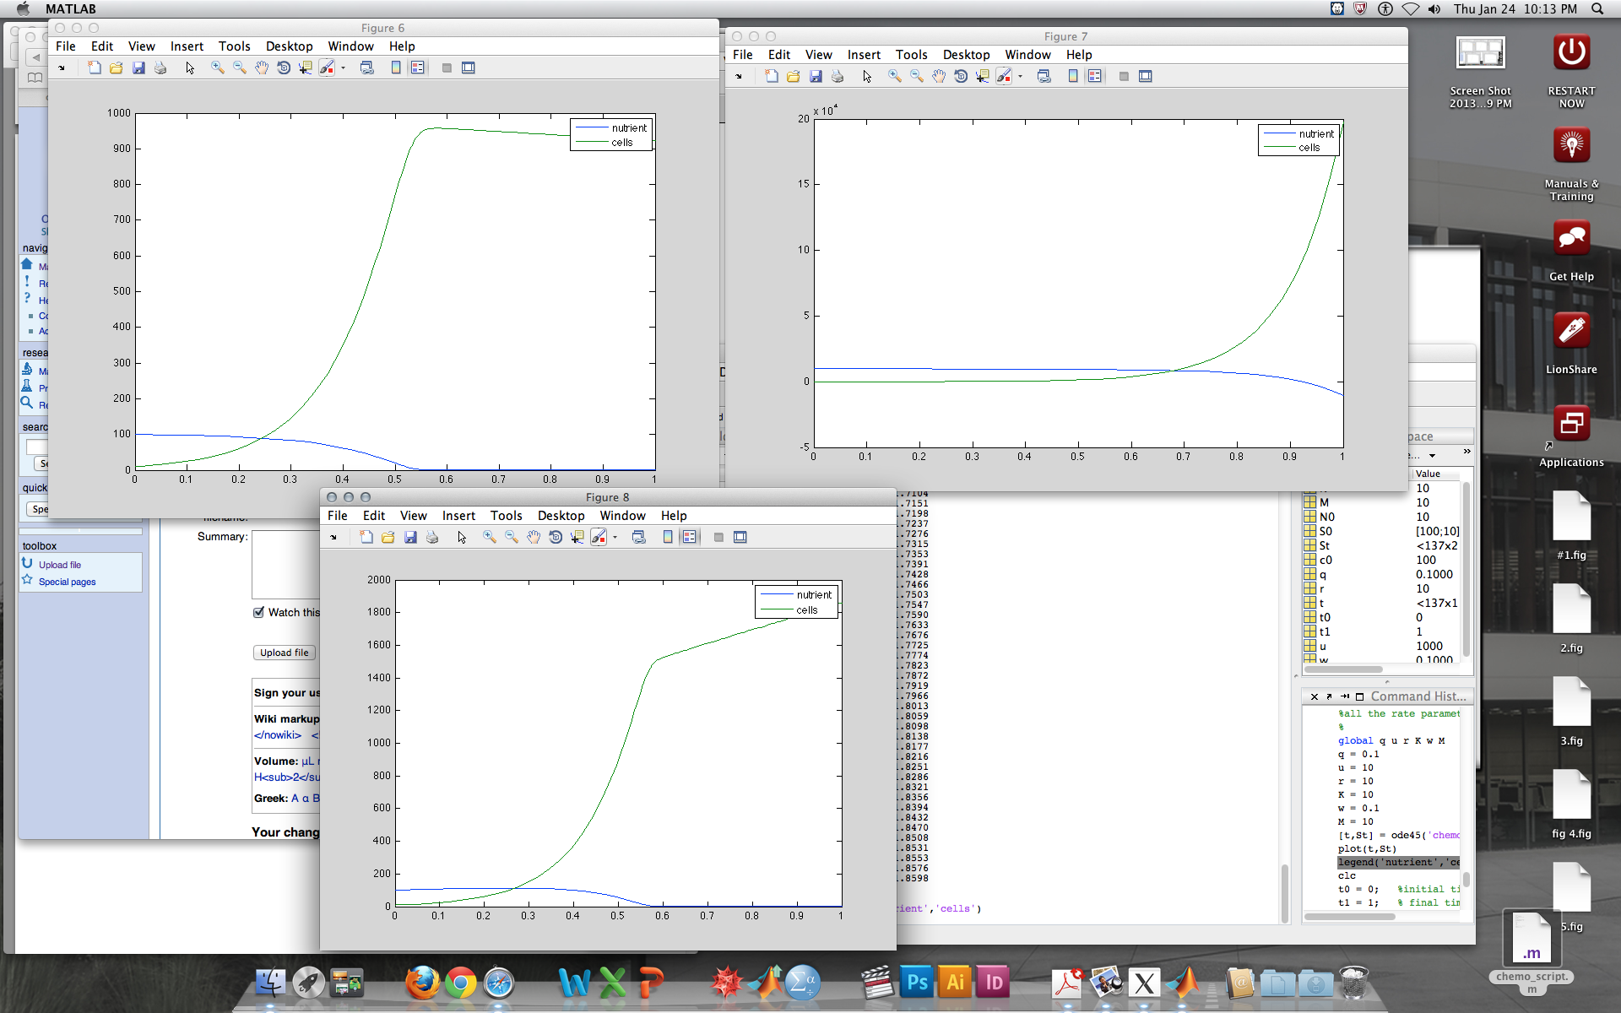The image size is (1621, 1013).
Task: Select variable S0 in Workspace list
Action: (x=1326, y=531)
